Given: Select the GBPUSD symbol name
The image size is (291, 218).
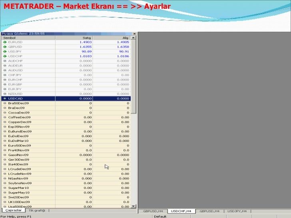Looking at the screenshot, I should point(15,47).
